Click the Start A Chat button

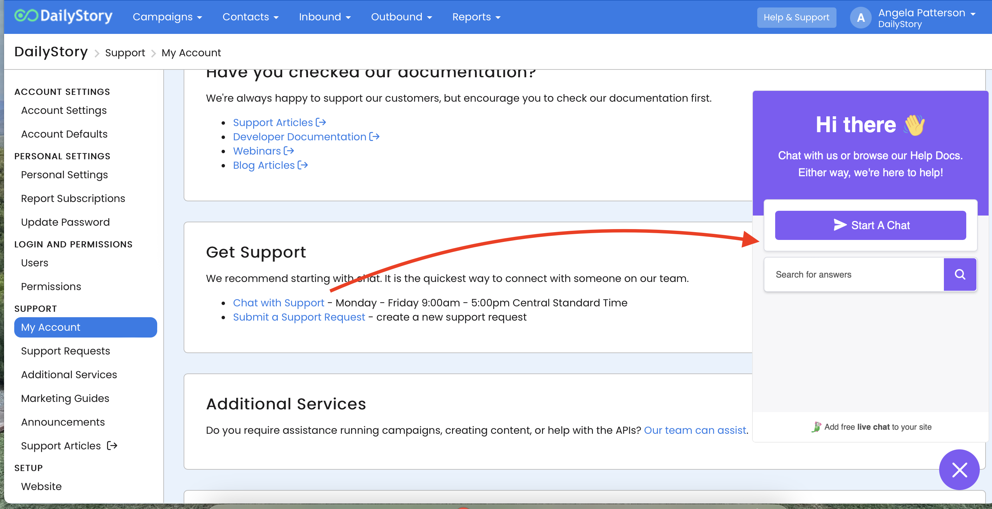870,225
